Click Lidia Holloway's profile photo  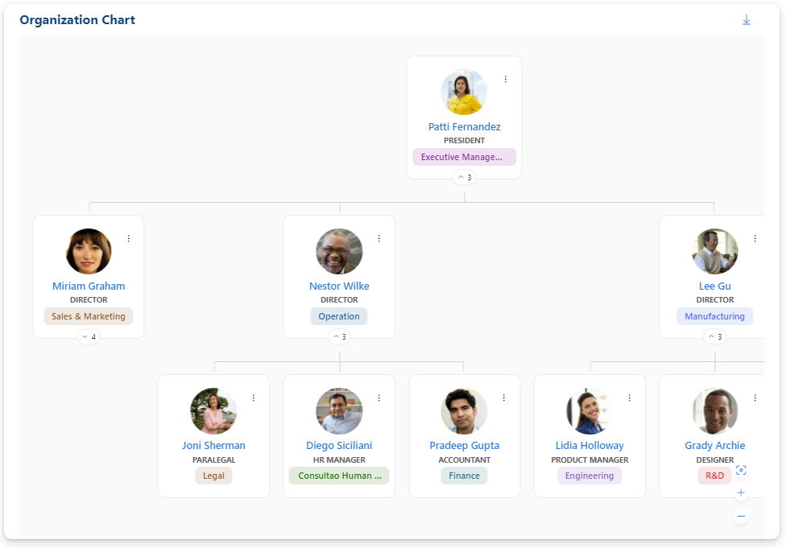coord(589,411)
